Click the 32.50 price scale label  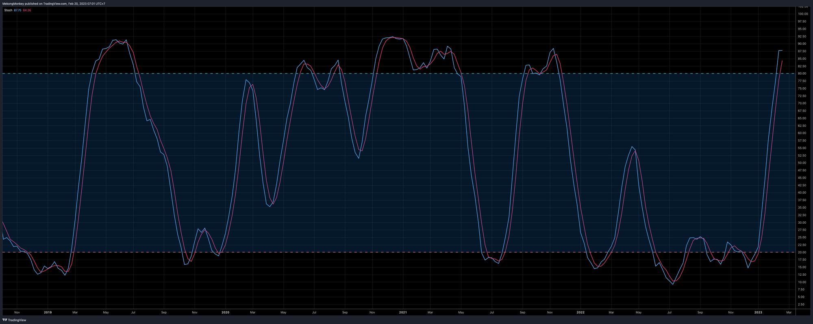(x=803, y=215)
